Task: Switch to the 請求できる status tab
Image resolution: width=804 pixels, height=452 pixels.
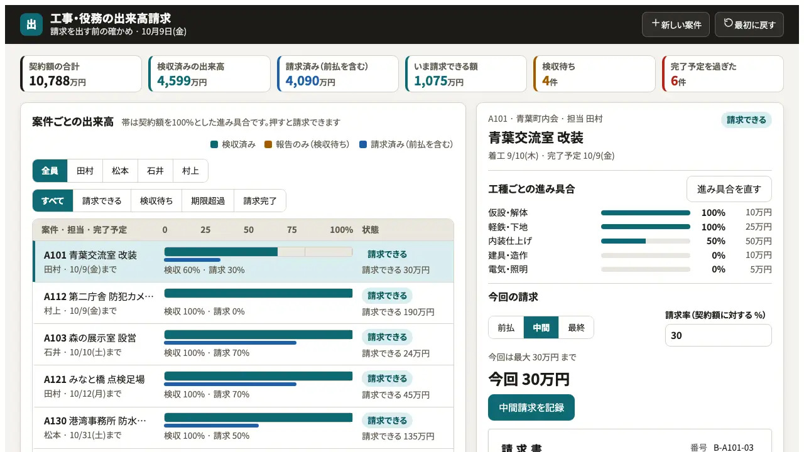Action: pos(102,201)
